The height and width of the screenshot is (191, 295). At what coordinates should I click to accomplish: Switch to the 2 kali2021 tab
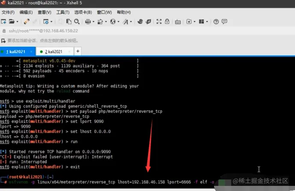(54, 52)
